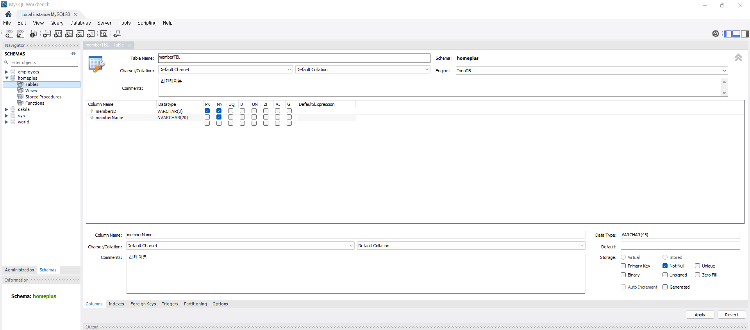Image resolution: width=750 pixels, height=330 pixels.
Task: Click the Apply button
Action: click(x=700, y=315)
